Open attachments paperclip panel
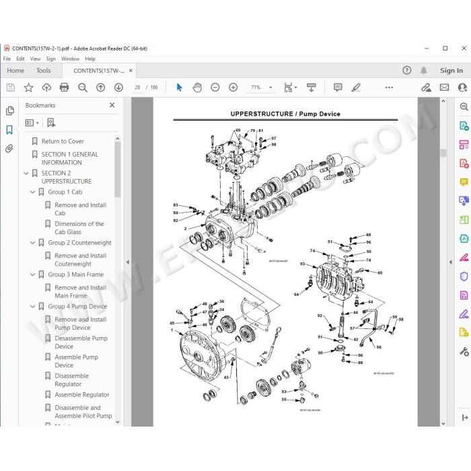Image resolution: width=471 pixels, height=471 pixels. tap(9, 149)
